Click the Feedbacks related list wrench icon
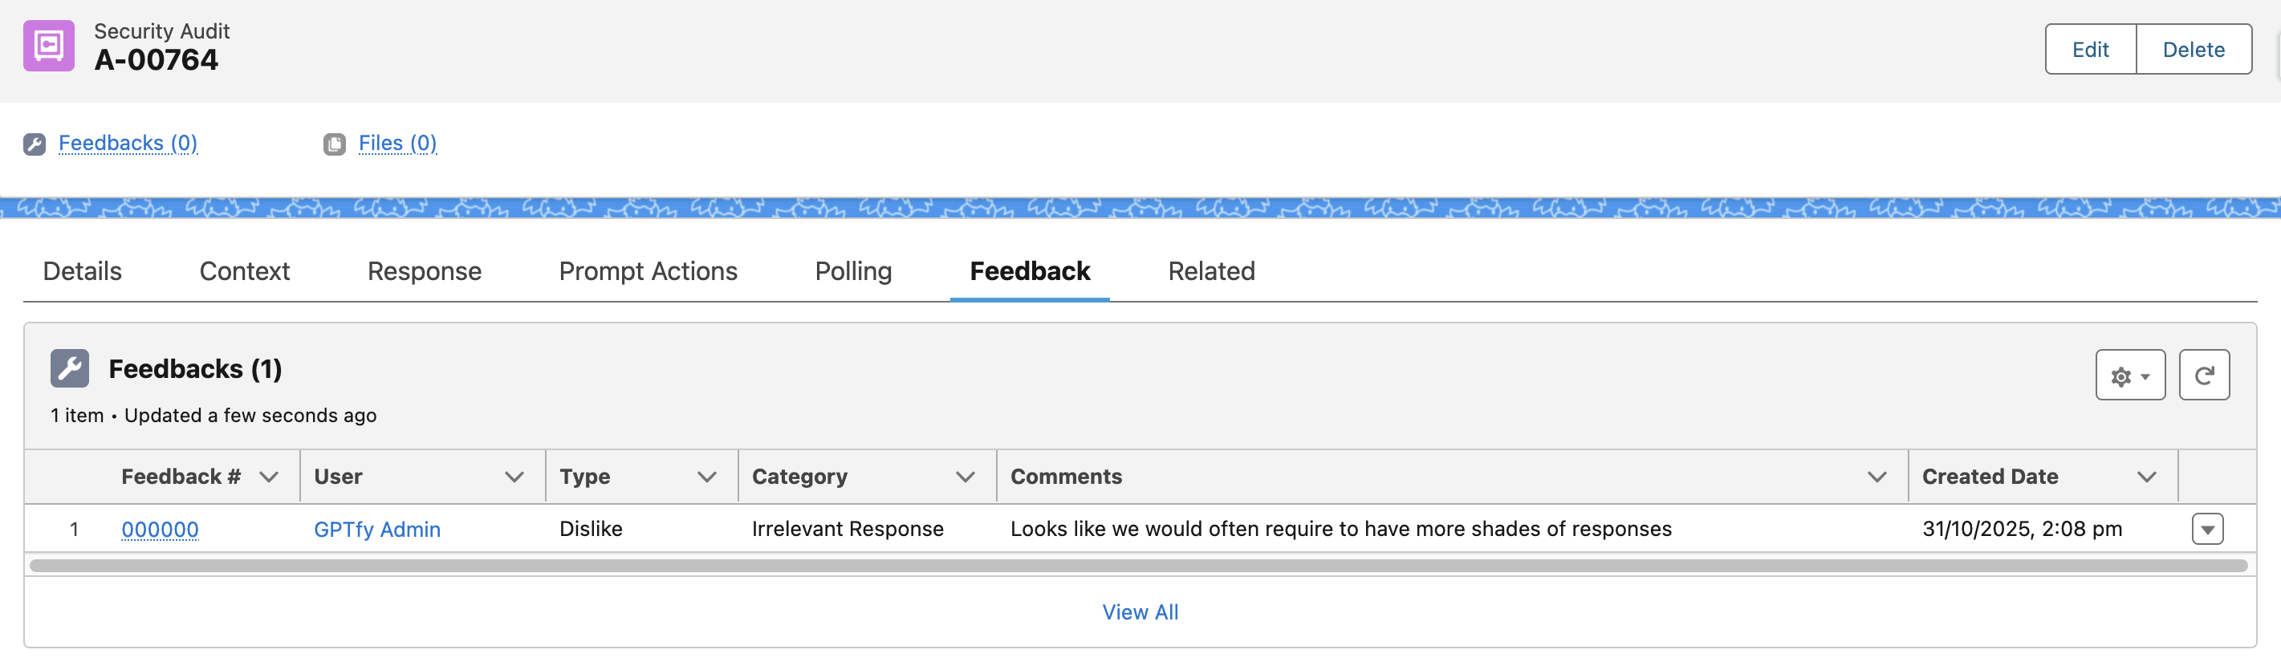Viewport: 2281px width, 662px height. (70, 369)
